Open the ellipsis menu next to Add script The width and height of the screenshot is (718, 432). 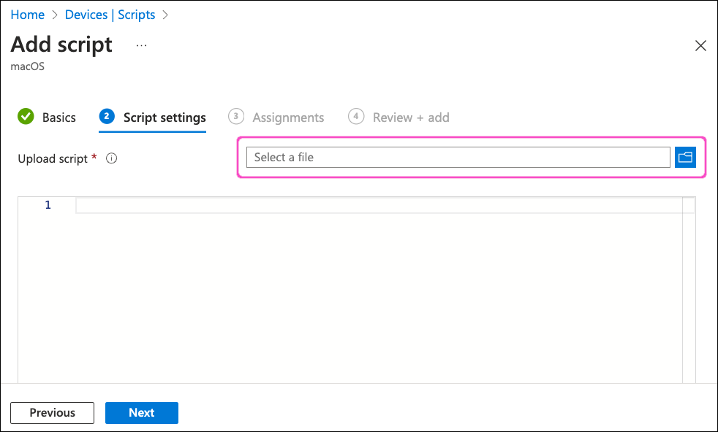141,45
